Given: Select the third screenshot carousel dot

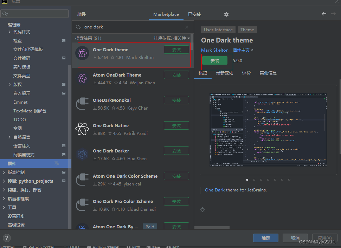Looking at the screenshot, I should [261, 180].
